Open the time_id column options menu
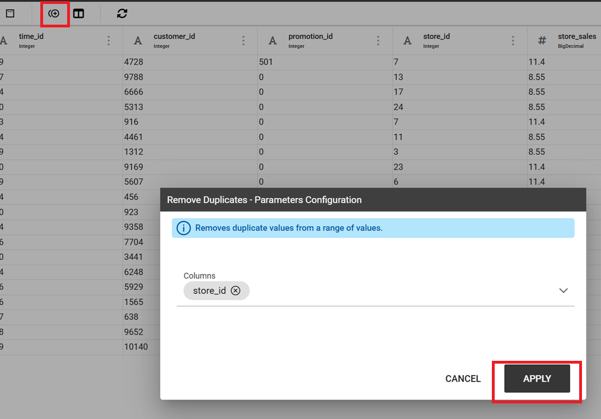This screenshot has height=419, width=601. coord(109,41)
